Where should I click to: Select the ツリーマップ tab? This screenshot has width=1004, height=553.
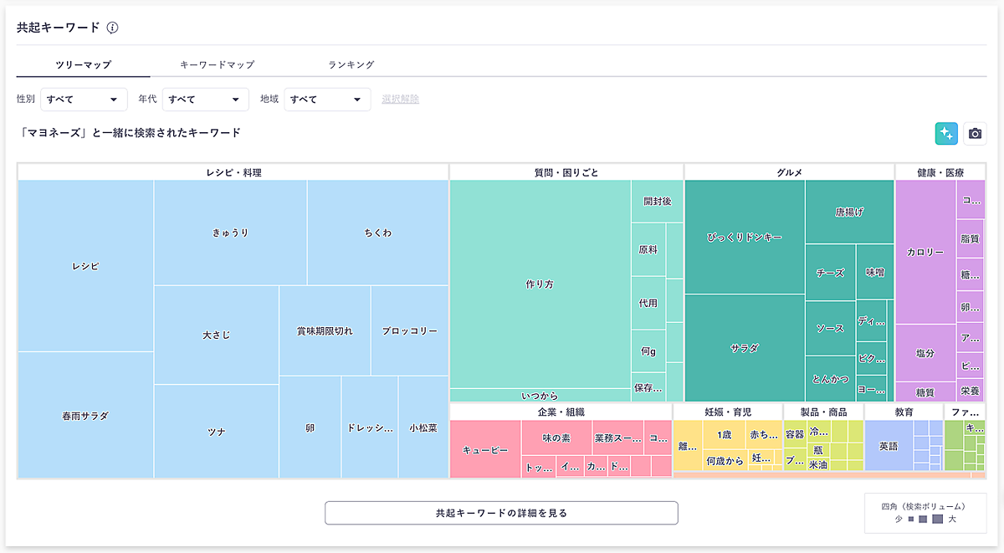pyautogui.click(x=84, y=64)
